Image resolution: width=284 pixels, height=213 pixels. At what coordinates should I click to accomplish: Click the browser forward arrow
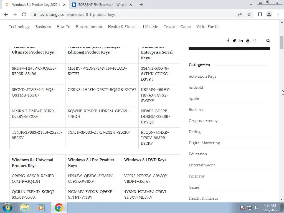15,14
